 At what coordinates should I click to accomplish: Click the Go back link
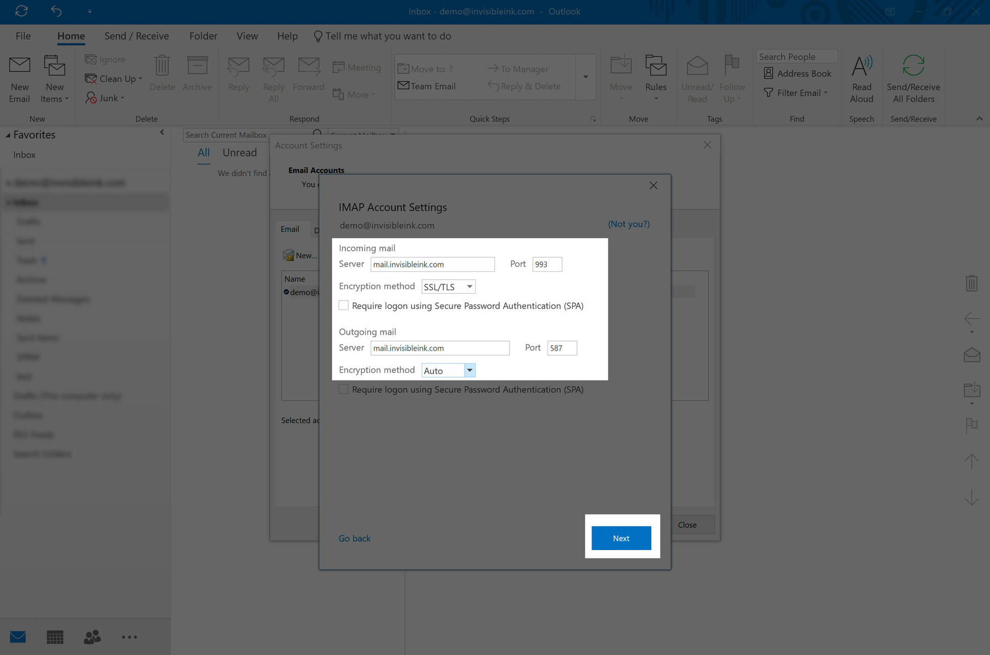point(354,538)
